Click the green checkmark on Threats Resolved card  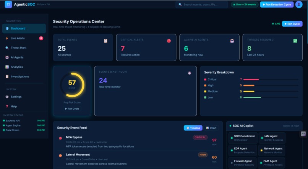[x=295, y=41]
